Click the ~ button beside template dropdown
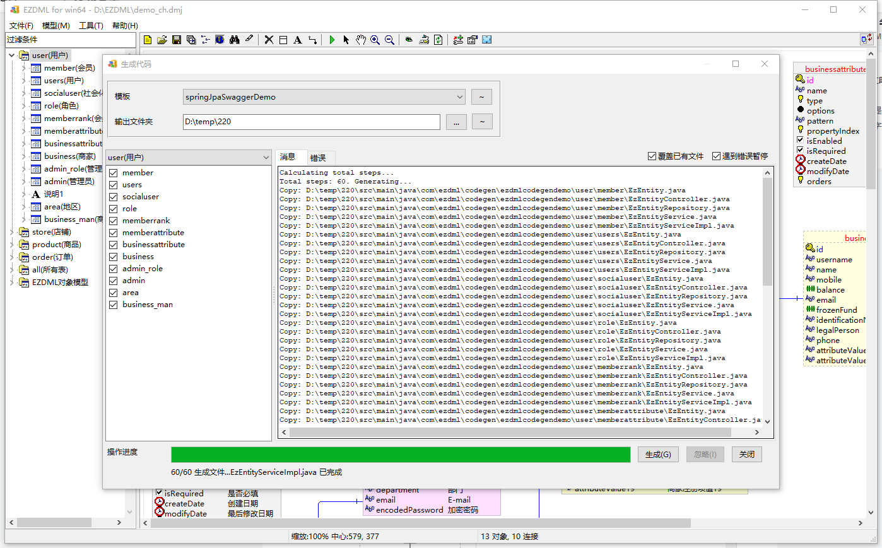Screen dimensions: 882x548 coord(481,97)
